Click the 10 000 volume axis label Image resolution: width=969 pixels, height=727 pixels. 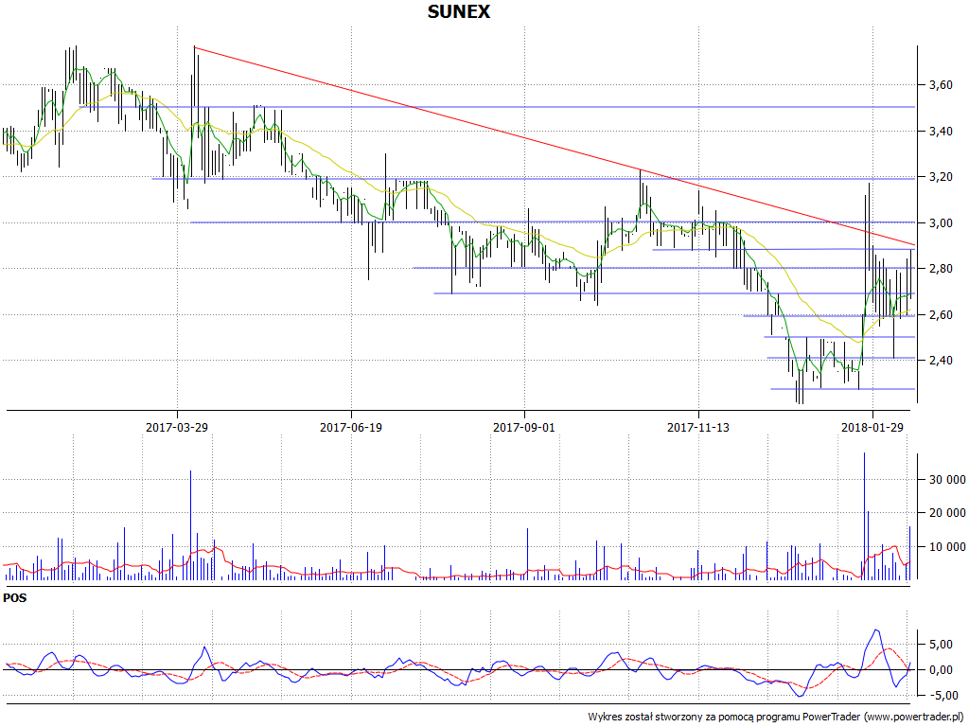click(946, 546)
